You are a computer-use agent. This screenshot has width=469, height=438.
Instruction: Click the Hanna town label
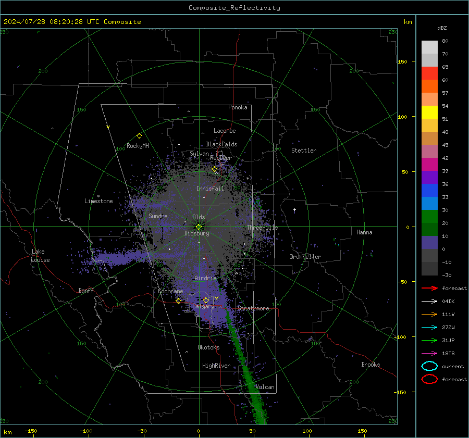[x=364, y=232]
